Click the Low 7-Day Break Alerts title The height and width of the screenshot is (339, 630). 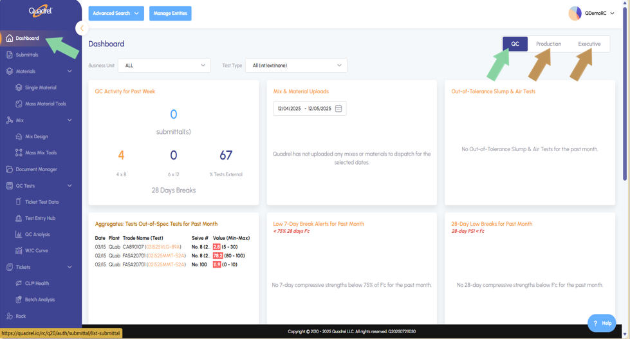tap(319, 224)
